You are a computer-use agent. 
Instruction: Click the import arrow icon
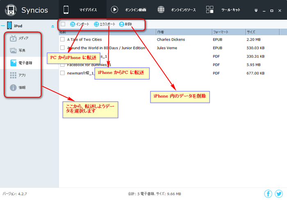pyautogui.click(x=73, y=24)
